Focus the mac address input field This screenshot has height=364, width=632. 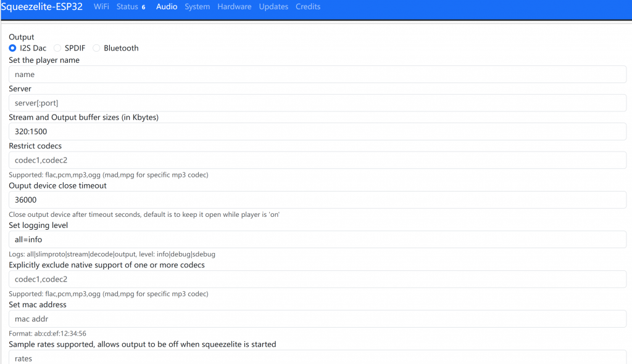click(317, 319)
